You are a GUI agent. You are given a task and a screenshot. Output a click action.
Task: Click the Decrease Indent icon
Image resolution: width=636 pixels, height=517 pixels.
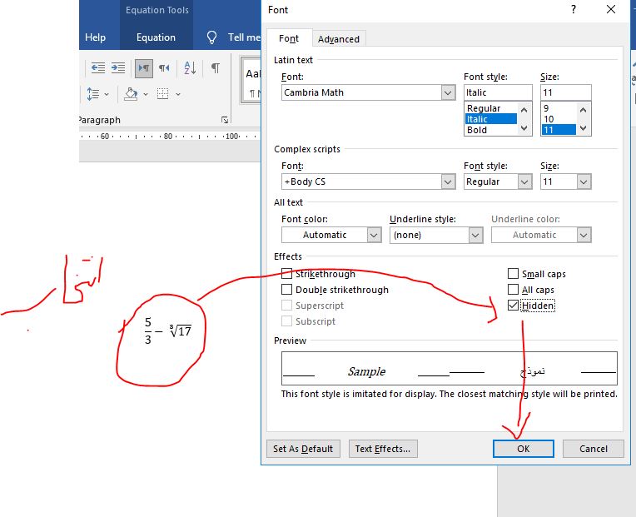point(98,68)
